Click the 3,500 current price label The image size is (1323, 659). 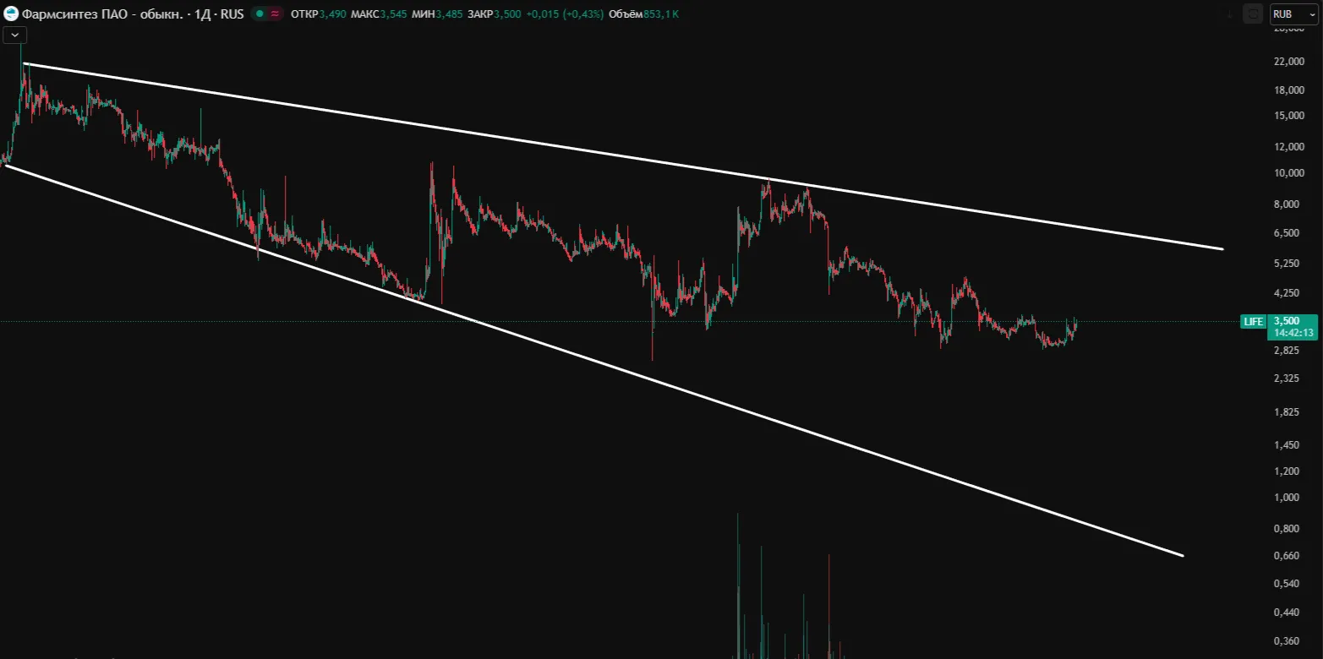point(1287,321)
